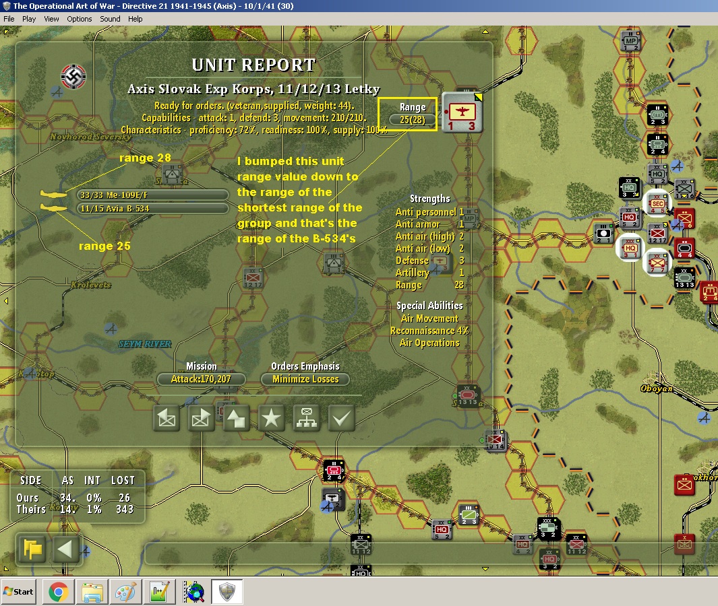Click the yellow flags button
Viewport: 718px width, 606px height.
32,549
